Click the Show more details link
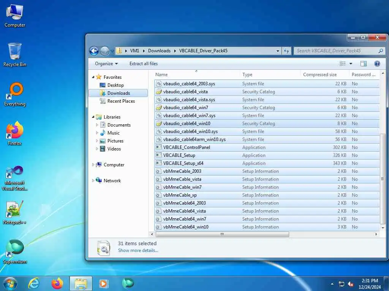The height and width of the screenshot is (291, 389). tap(138, 250)
